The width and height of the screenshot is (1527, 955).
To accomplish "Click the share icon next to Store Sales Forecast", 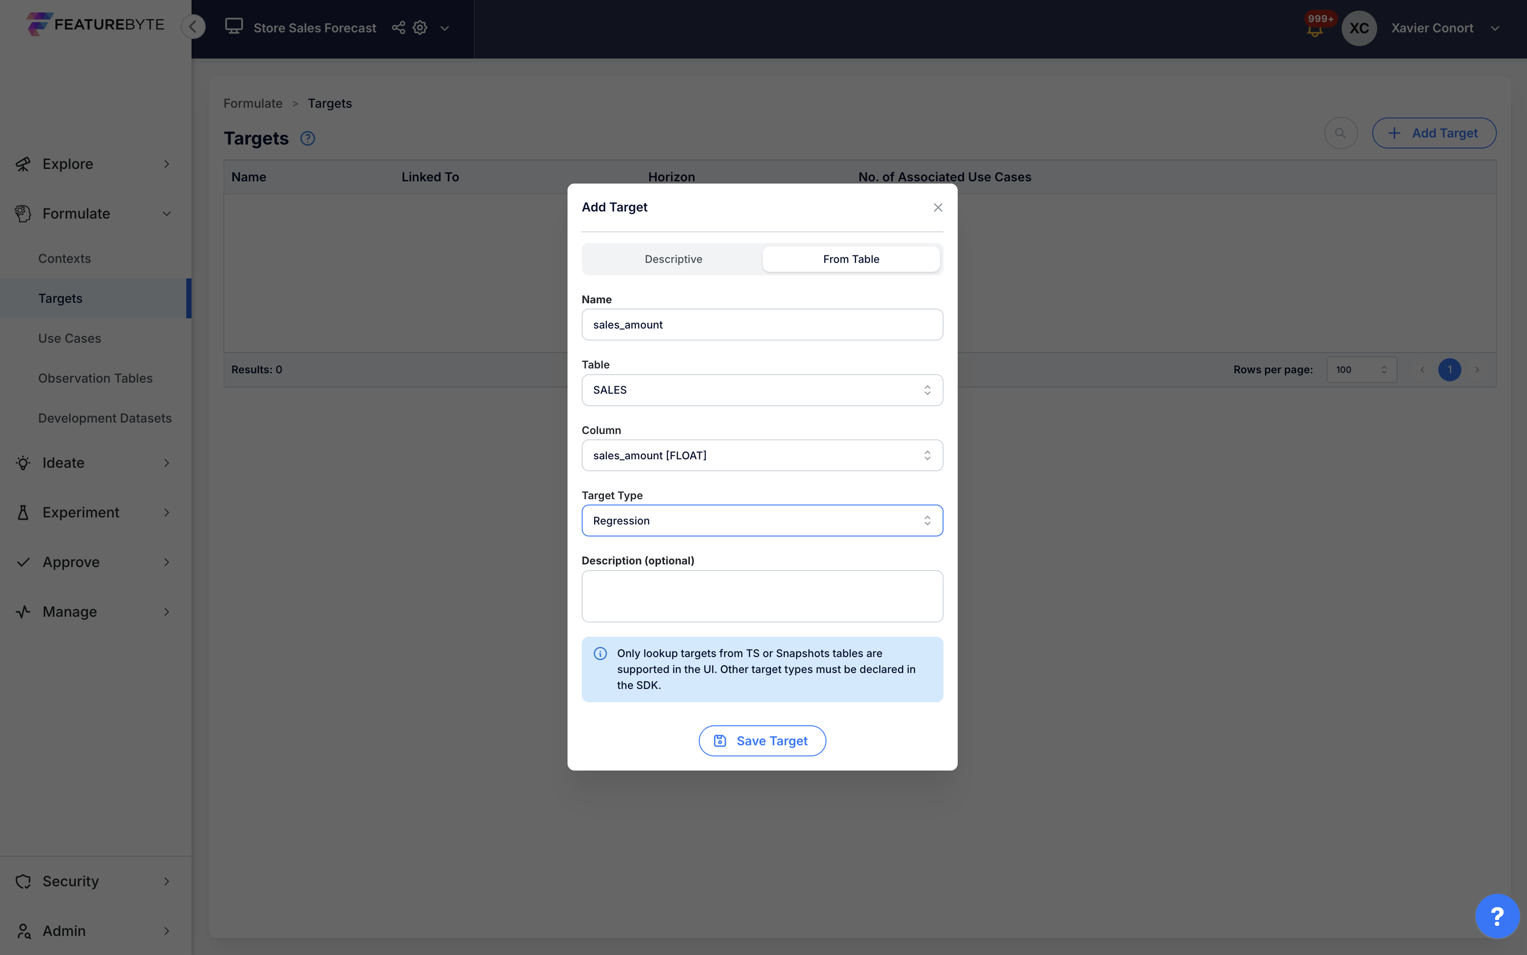I will [398, 28].
